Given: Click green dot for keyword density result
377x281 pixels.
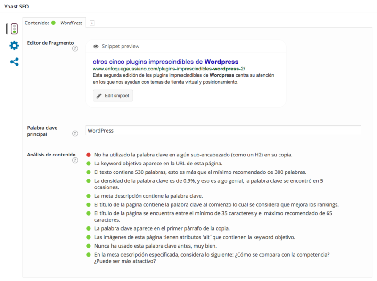Looking at the screenshot, I should (89, 181).
